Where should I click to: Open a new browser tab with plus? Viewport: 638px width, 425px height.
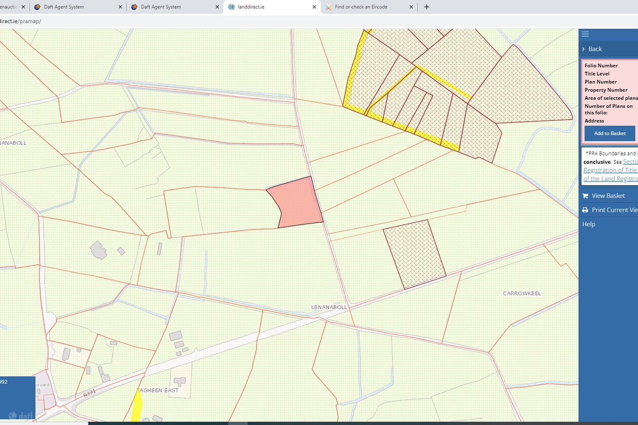[x=427, y=7]
